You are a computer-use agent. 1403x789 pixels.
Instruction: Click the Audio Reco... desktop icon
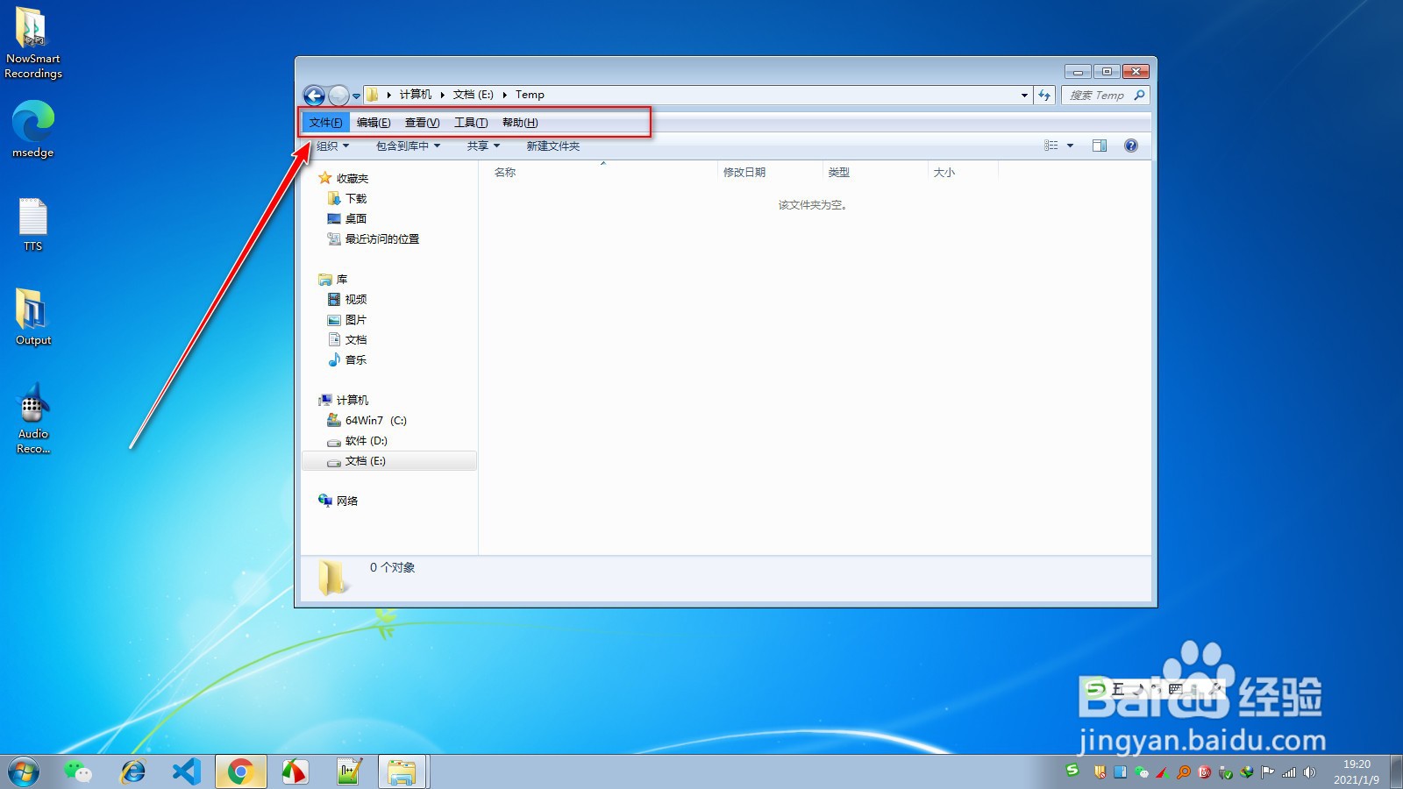(x=33, y=419)
